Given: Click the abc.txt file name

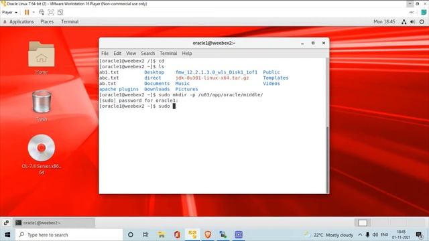Looking at the screenshot, I should coord(109,78).
